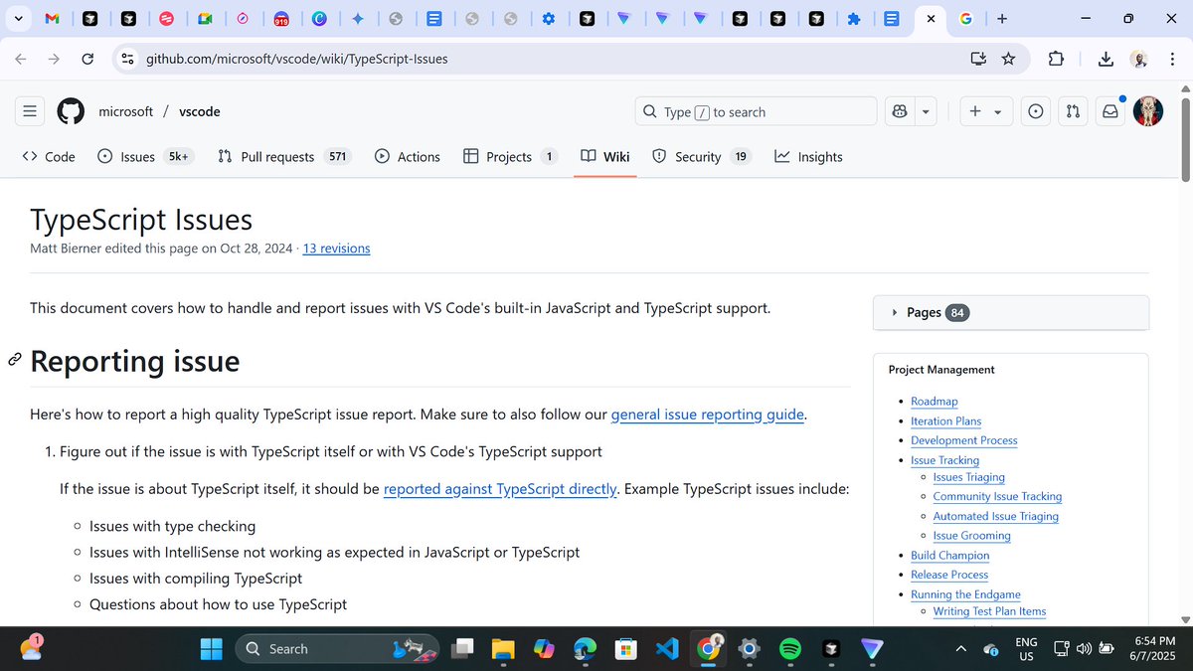The width and height of the screenshot is (1193, 671).
Task: Open Community Issue Tracking page
Action: (997, 496)
